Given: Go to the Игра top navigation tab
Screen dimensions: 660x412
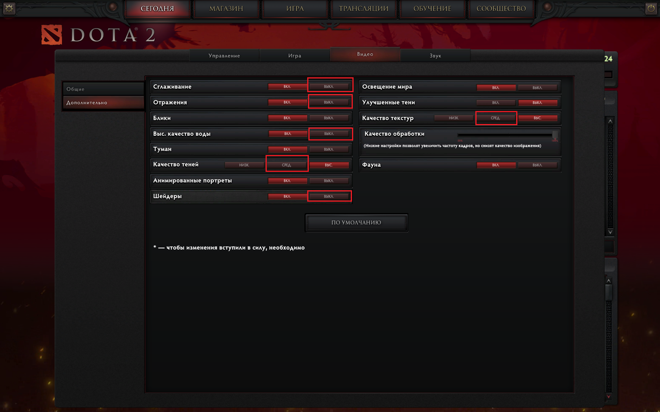Looking at the screenshot, I should [x=295, y=9].
